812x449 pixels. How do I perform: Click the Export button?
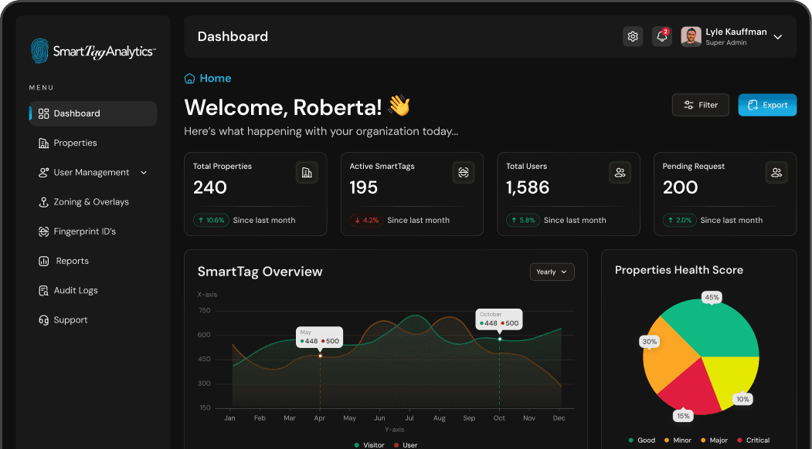(767, 104)
